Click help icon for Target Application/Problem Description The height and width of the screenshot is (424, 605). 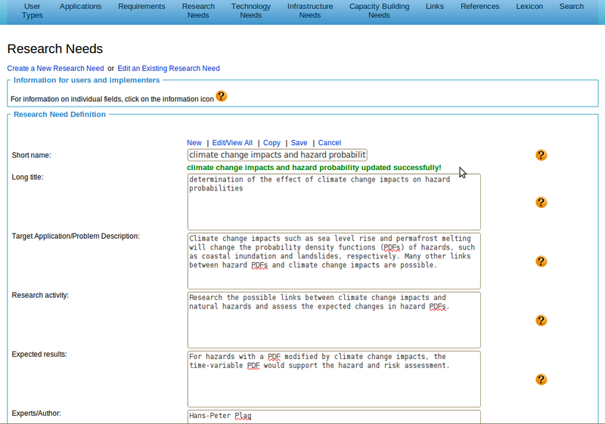point(541,262)
